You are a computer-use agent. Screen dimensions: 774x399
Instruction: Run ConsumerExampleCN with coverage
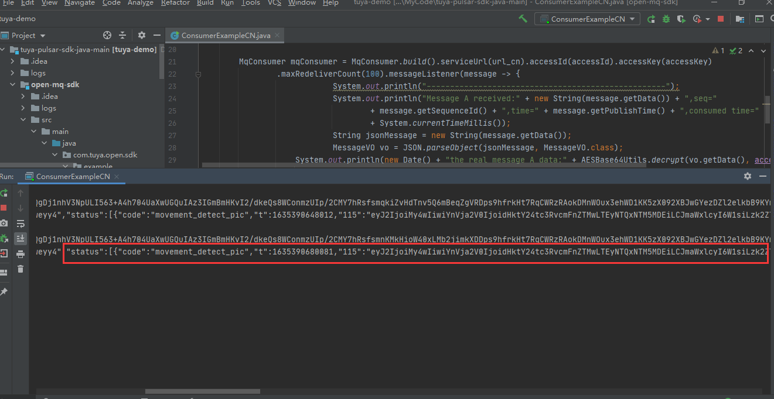[x=681, y=19]
